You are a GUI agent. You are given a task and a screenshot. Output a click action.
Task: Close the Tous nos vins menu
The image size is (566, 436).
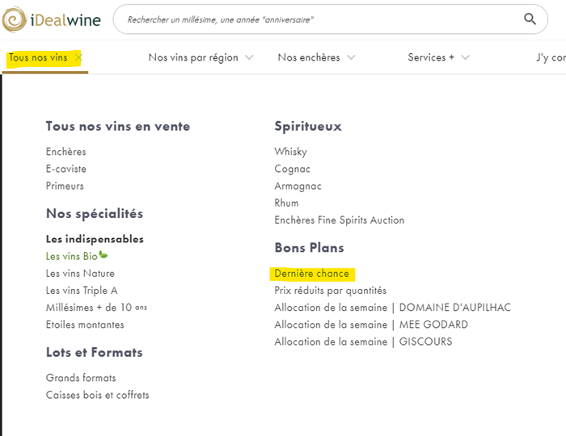[78, 57]
